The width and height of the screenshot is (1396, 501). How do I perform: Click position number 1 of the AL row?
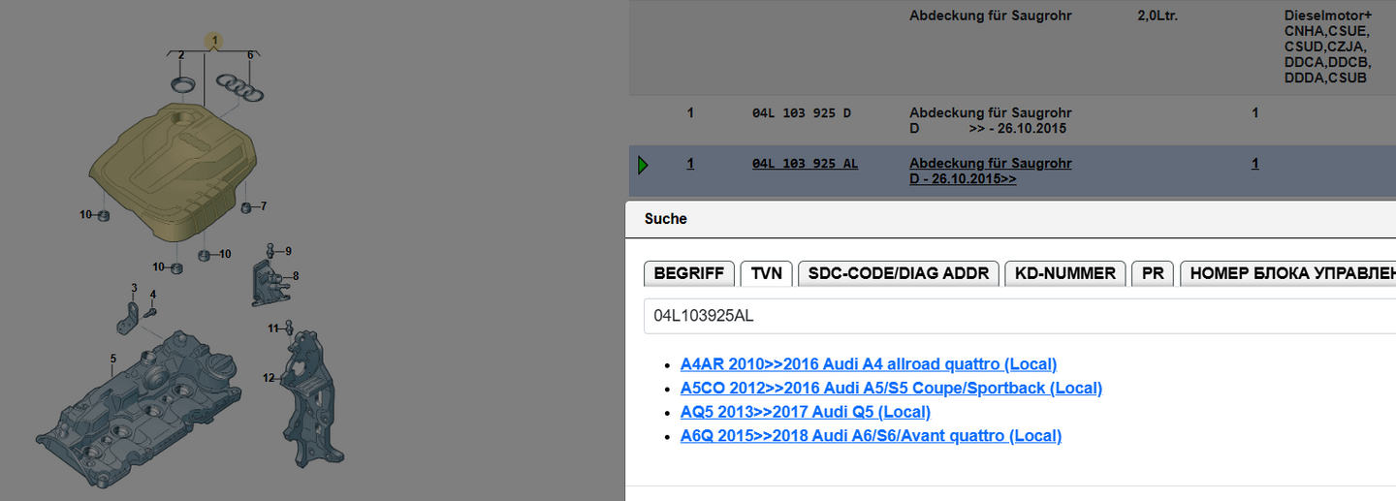tap(690, 164)
